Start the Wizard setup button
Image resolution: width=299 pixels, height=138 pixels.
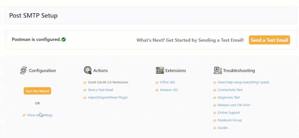click(x=37, y=91)
